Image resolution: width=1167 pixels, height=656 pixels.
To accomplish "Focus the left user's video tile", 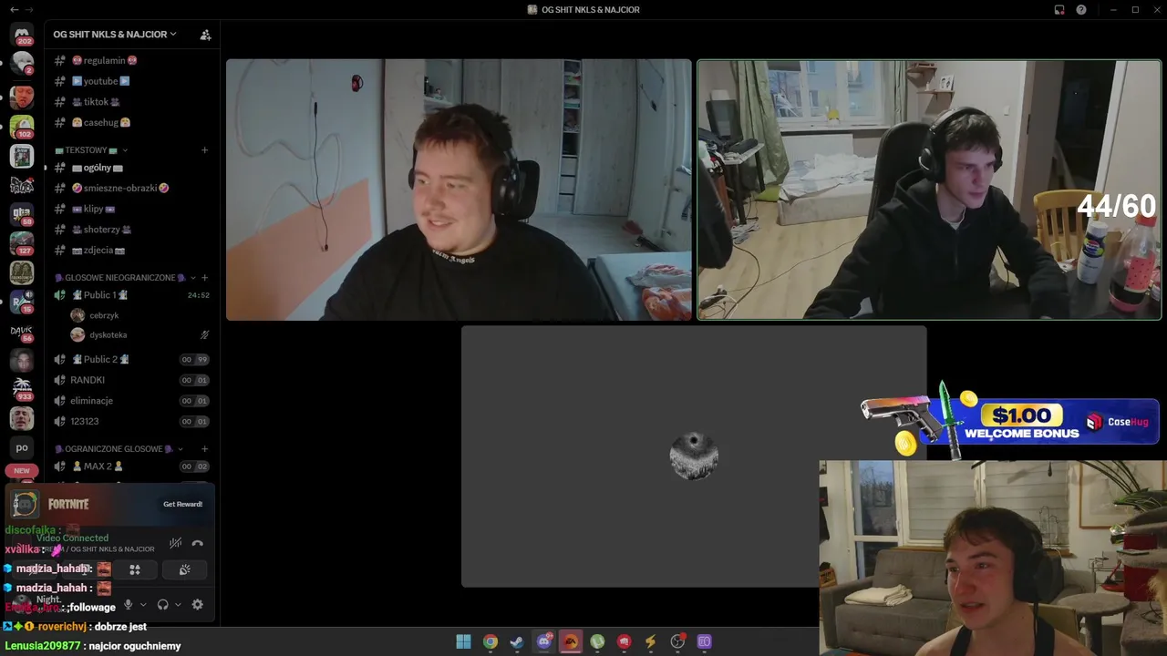I will (459, 190).
